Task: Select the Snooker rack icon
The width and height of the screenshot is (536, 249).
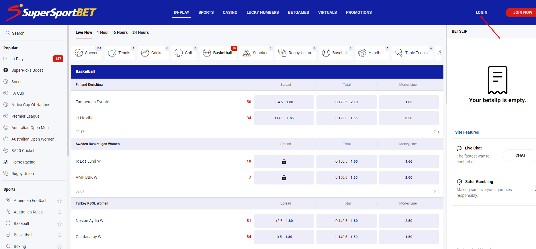Action: 247,53
